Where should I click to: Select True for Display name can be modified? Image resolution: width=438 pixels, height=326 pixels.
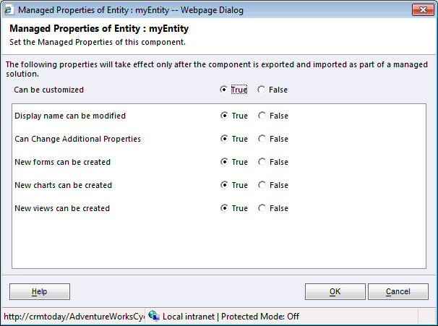pyautogui.click(x=224, y=116)
